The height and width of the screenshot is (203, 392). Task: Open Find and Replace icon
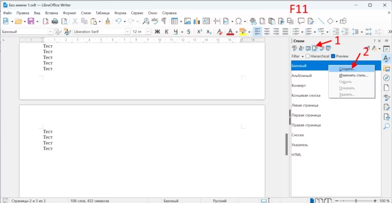click(145, 21)
